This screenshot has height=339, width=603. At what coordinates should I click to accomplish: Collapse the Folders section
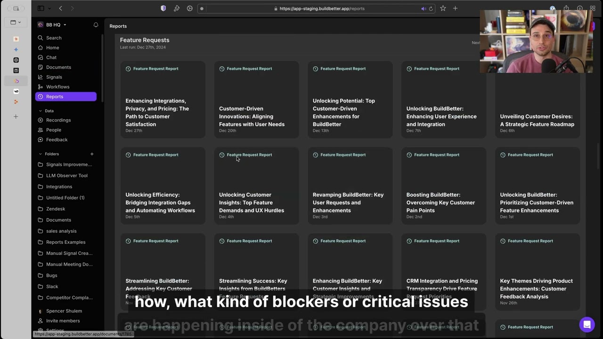41,154
